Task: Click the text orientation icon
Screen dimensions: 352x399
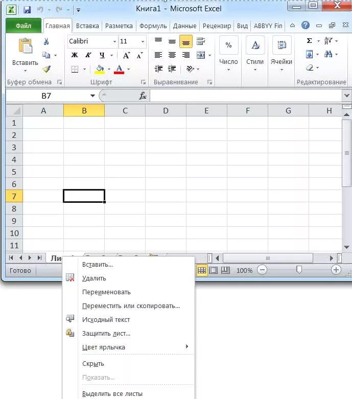Action: pyautogui.click(x=190, y=68)
